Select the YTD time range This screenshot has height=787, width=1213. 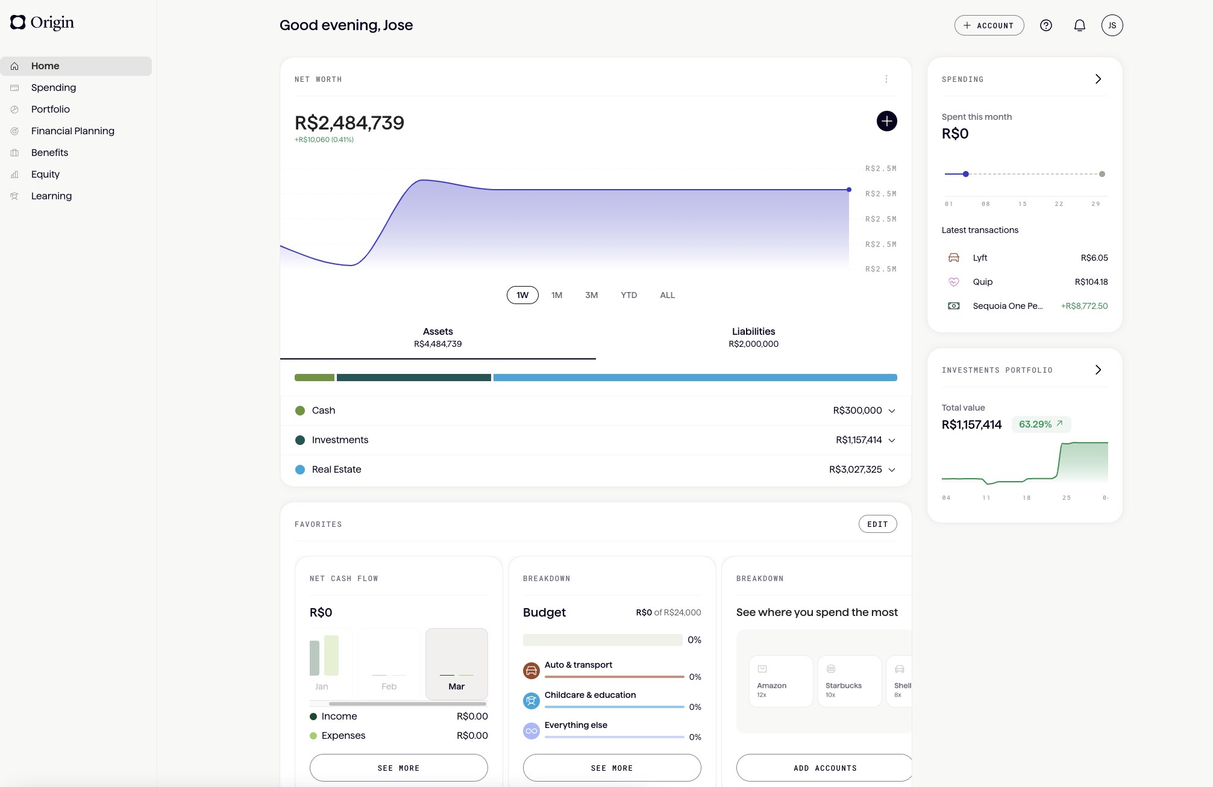[628, 295]
